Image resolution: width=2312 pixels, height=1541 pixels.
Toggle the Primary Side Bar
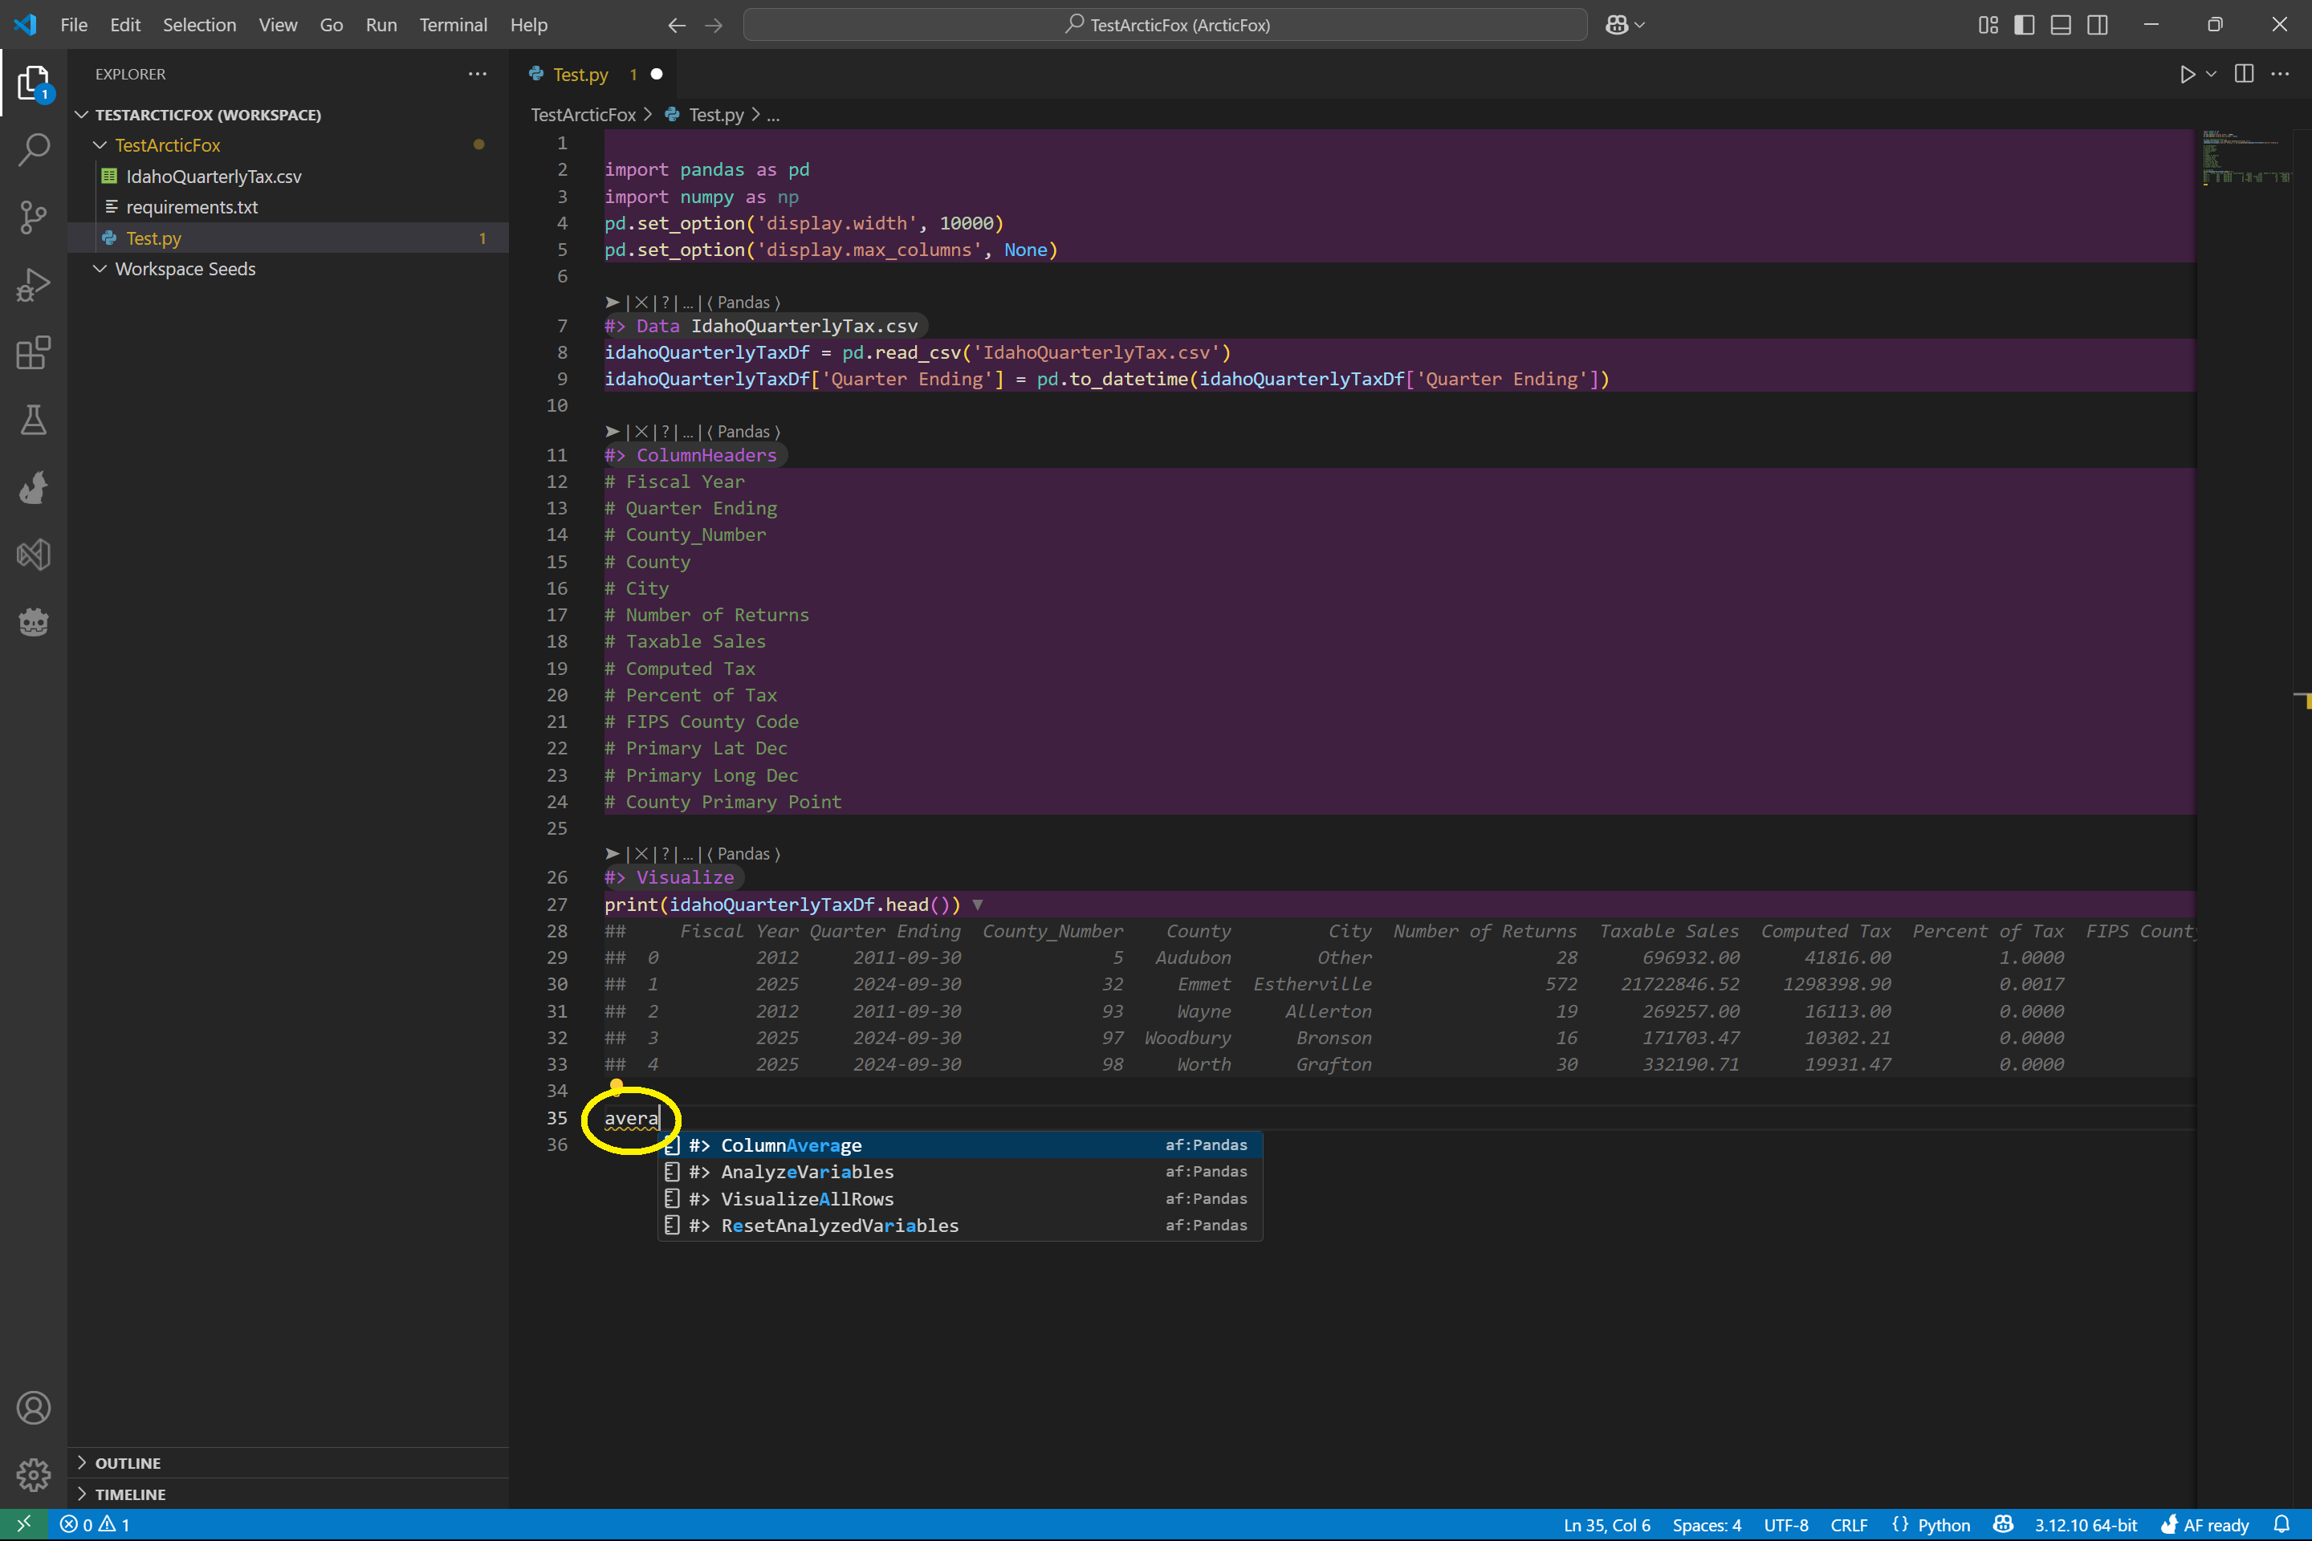point(2024,25)
